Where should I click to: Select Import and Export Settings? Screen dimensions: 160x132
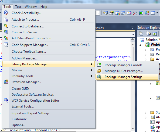pos(49,113)
